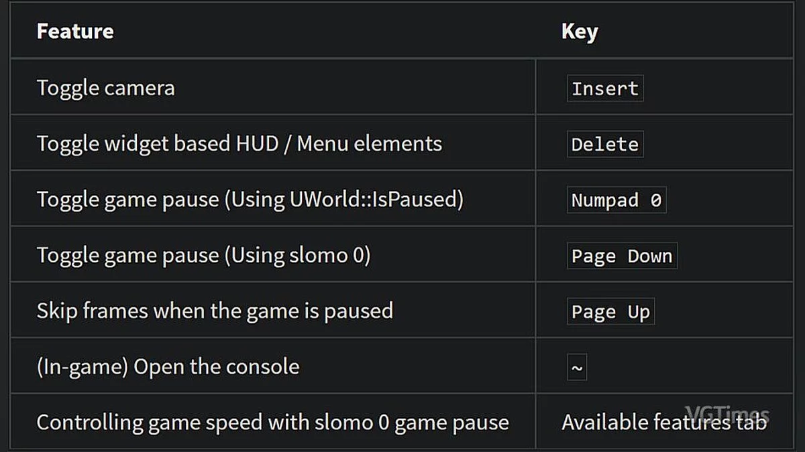Click the tilde key badge
The height and width of the screenshot is (452, 805).
click(x=577, y=368)
